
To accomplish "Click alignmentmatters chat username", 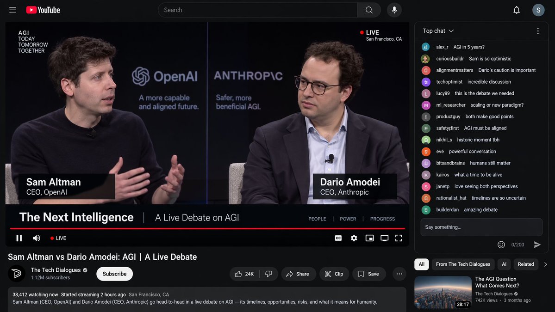I will pyautogui.click(x=455, y=70).
